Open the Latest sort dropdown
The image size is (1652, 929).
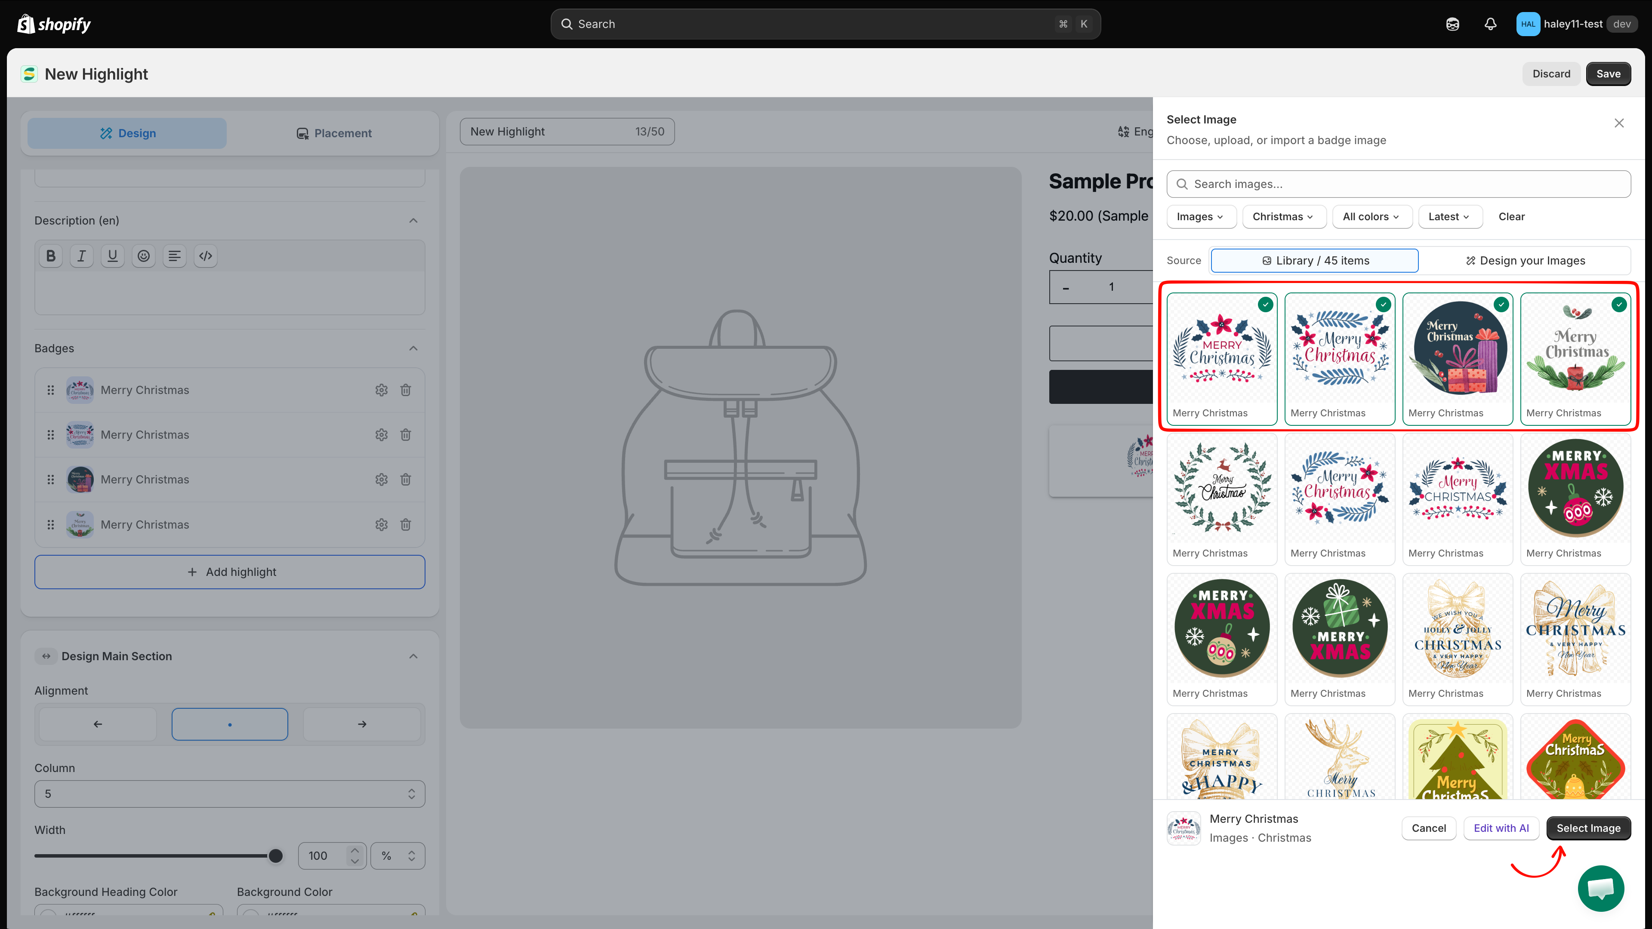coord(1449,217)
